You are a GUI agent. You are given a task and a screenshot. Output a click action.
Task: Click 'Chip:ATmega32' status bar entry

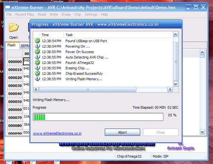(x=129, y=156)
